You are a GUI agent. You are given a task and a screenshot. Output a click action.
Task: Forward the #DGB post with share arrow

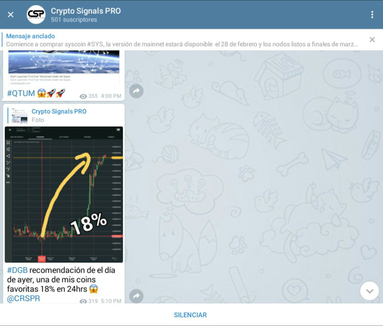[x=136, y=296]
